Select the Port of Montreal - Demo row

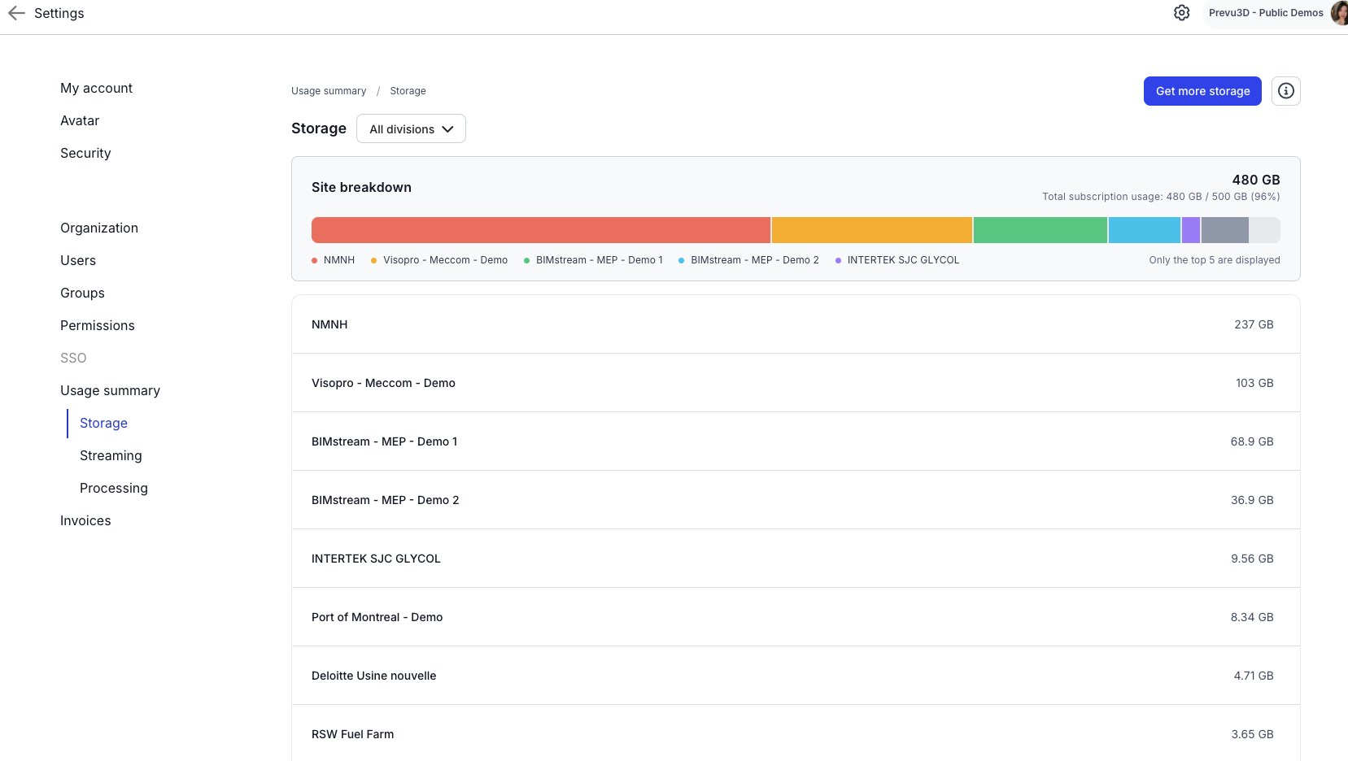[x=795, y=617]
